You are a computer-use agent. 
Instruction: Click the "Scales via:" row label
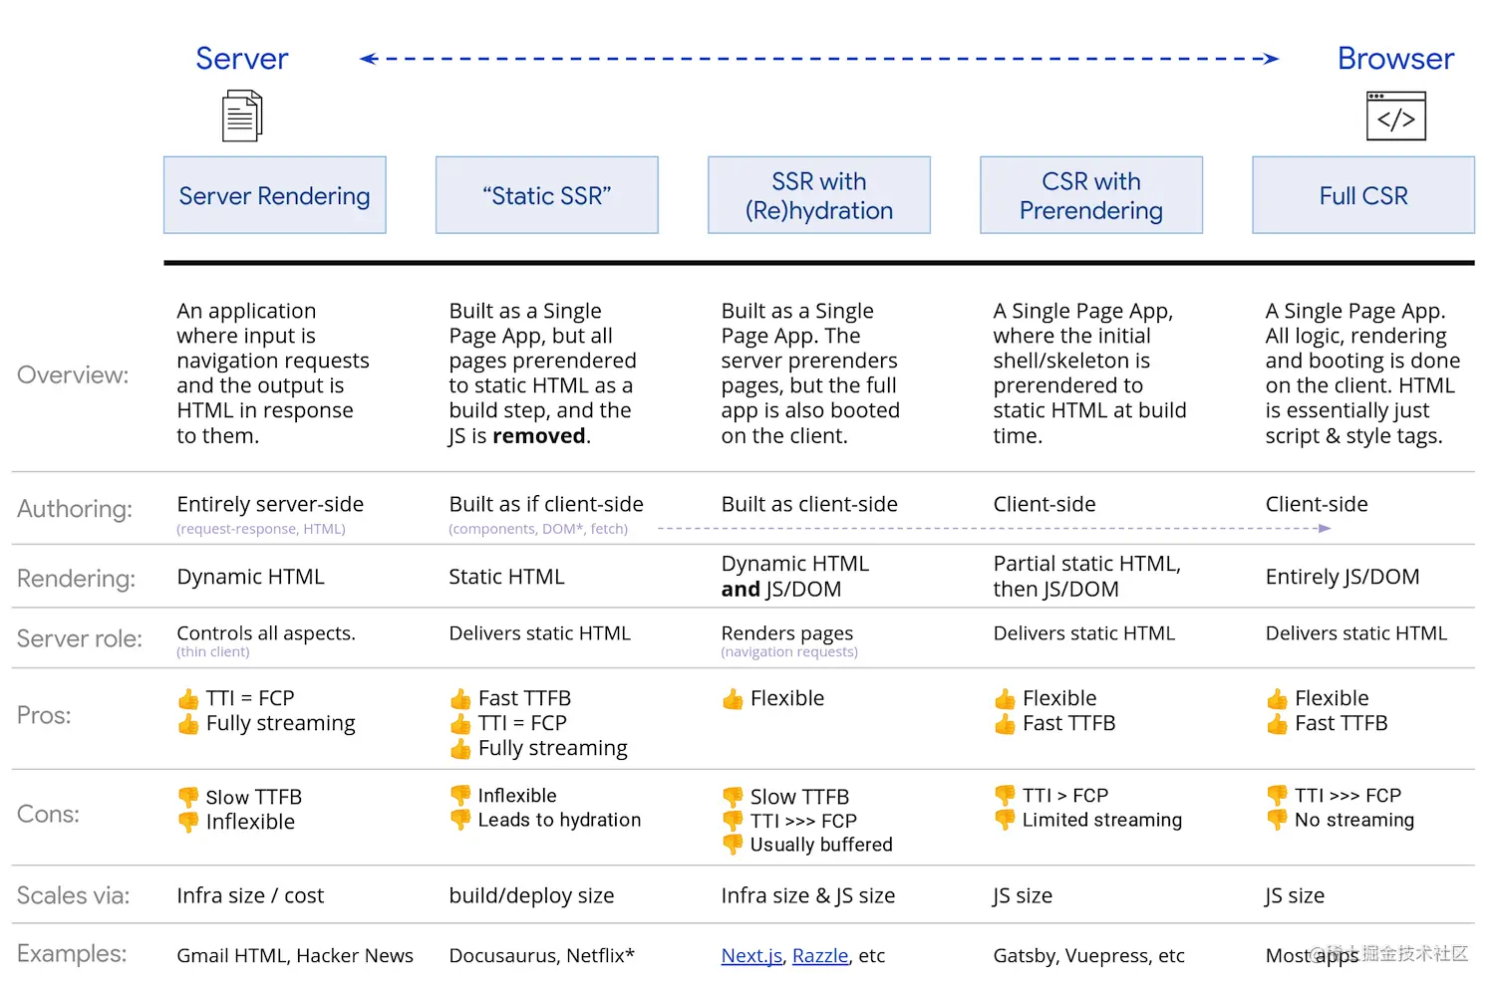click(73, 895)
